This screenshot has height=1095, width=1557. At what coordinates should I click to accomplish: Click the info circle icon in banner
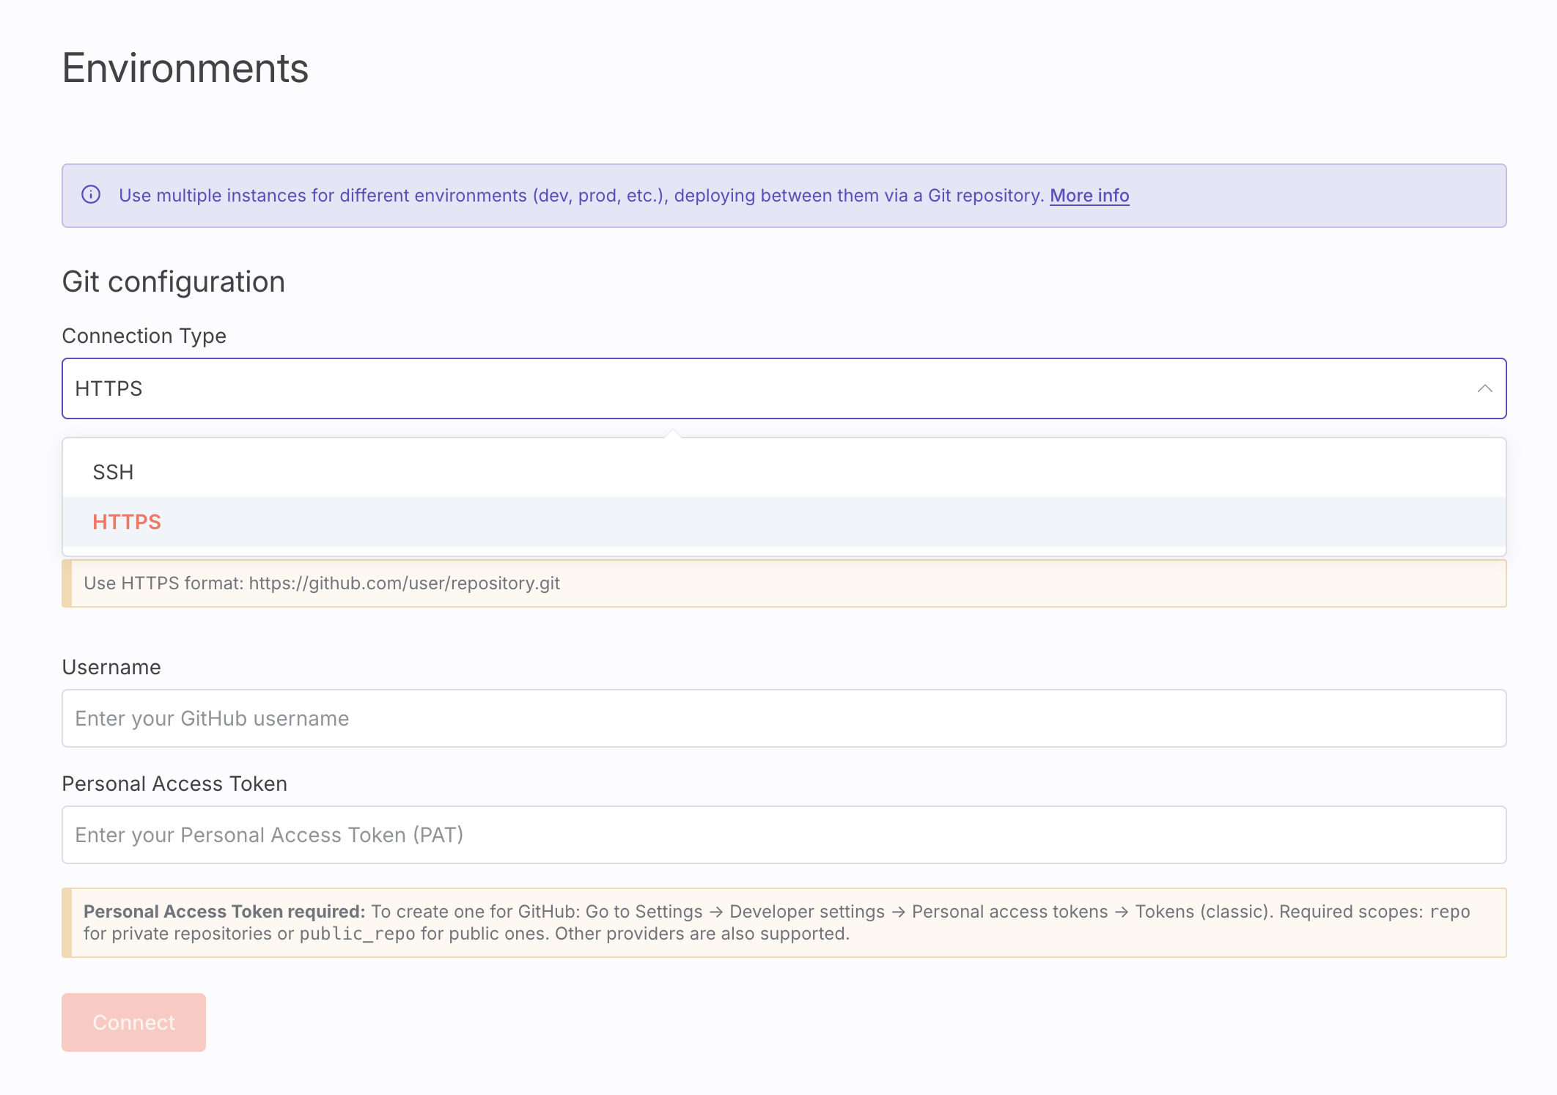coord(91,195)
